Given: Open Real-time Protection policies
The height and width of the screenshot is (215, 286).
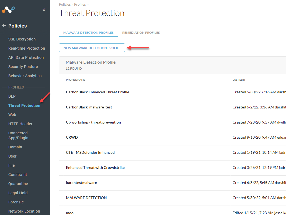Looking at the screenshot, I should [x=26, y=48].
